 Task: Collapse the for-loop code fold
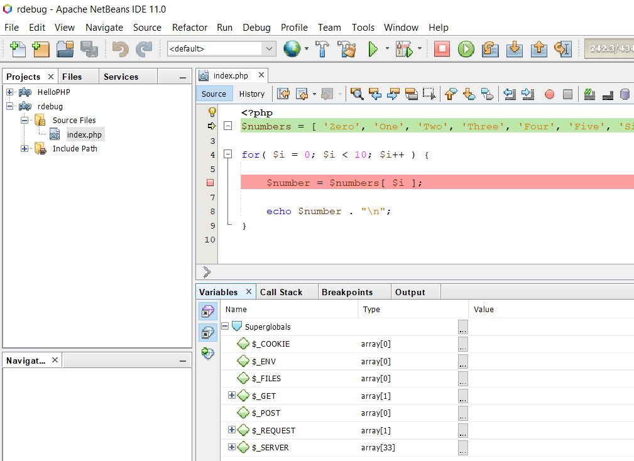pyautogui.click(x=228, y=154)
